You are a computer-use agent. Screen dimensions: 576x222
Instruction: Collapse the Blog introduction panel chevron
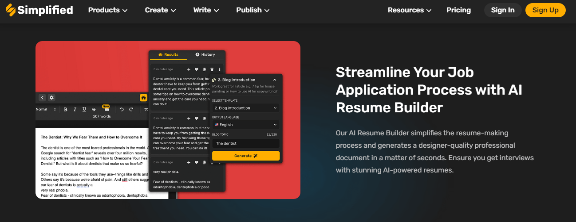[x=275, y=80]
